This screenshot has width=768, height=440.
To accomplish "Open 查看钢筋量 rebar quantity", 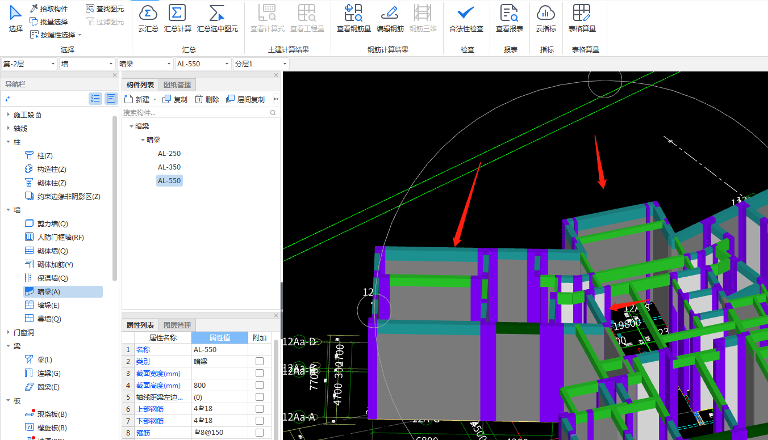I will click(354, 19).
